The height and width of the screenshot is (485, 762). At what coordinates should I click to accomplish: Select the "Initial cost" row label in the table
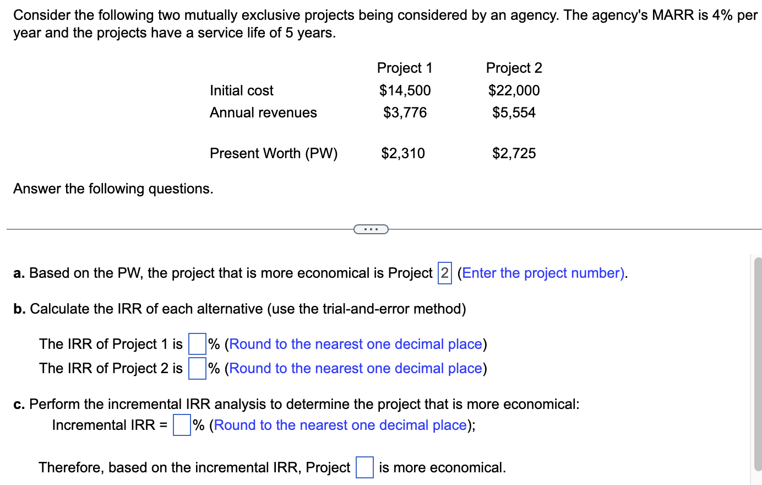(x=241, y=90)
